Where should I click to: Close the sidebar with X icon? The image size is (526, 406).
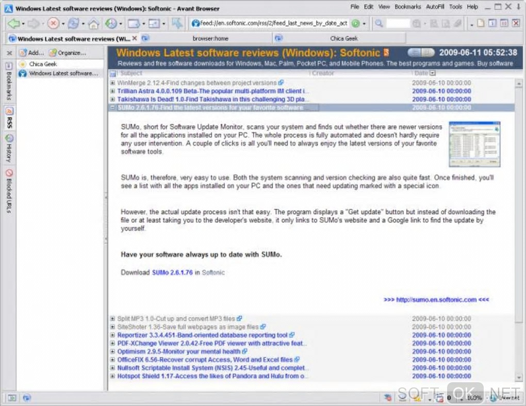click(9, 53)
